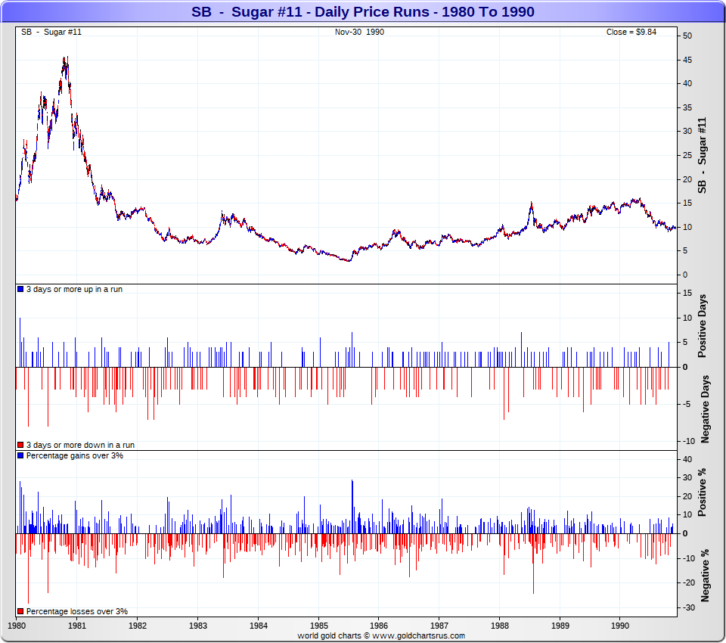Click the red swatch beside 'Percentage losses over 3%'
Screen dimensions: 726x643
[x=20, y=611]
